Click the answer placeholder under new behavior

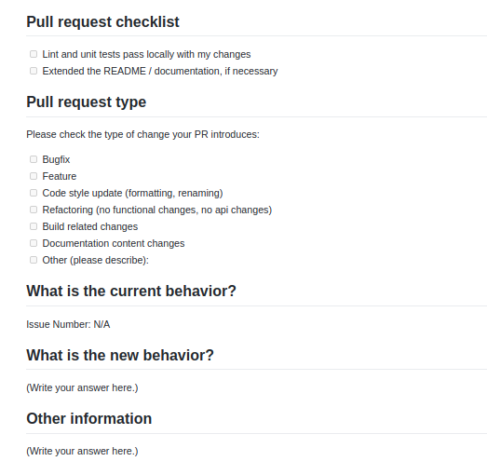(x=82, y=387)
